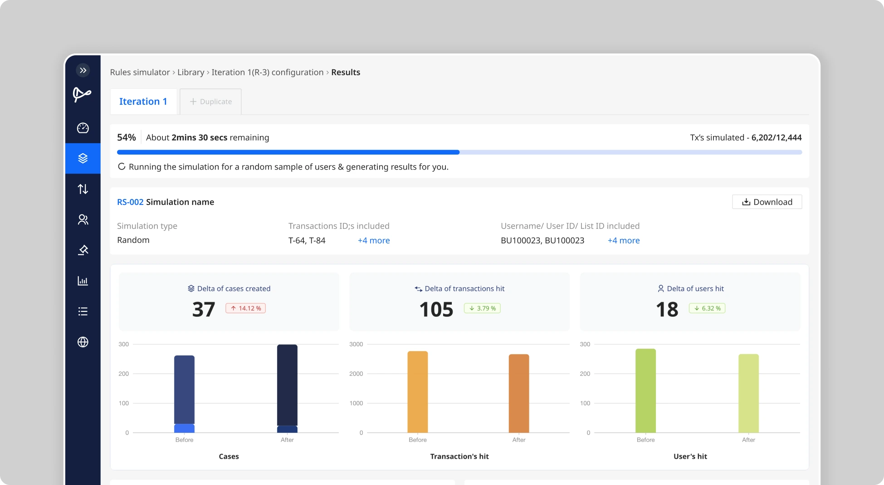Click the value 105 in transactions card

pyautogui.click(x=436, y=310)
